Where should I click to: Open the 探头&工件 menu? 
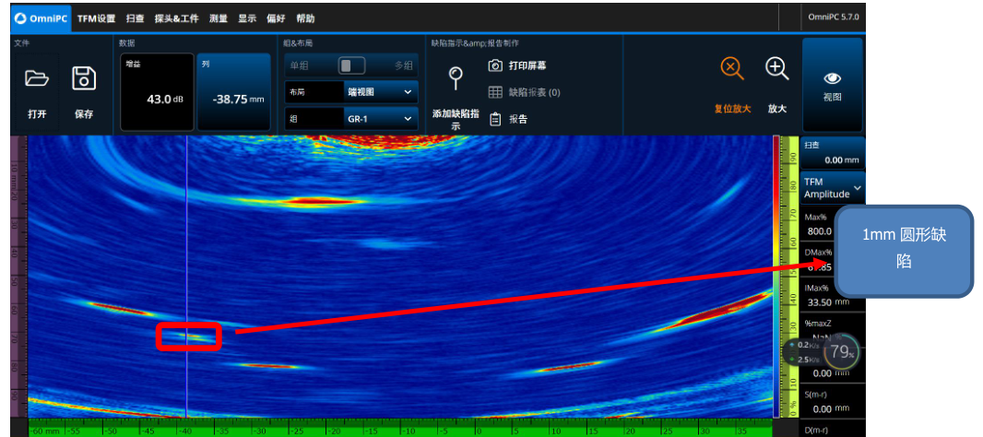(x=177, y=18)
